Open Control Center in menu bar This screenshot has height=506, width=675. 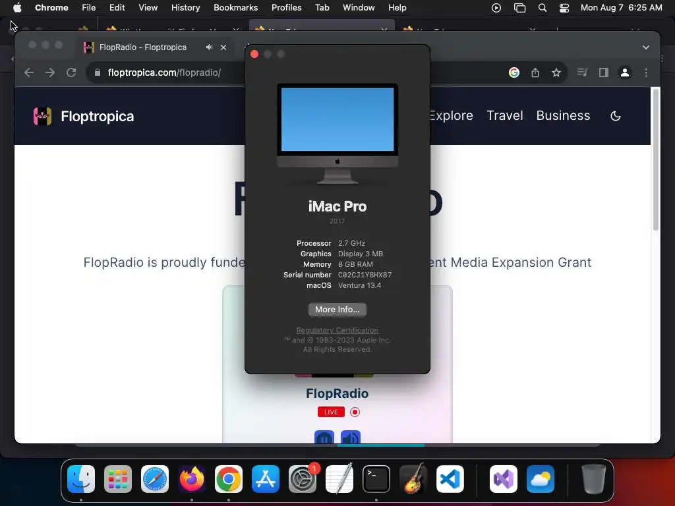click(x=564, y=8)
